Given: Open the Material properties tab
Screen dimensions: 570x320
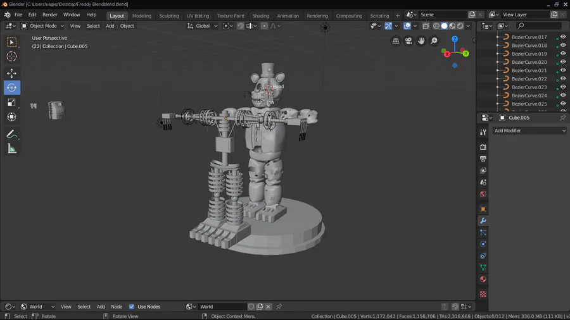Looking at the screenshot, I should point(483,279).
